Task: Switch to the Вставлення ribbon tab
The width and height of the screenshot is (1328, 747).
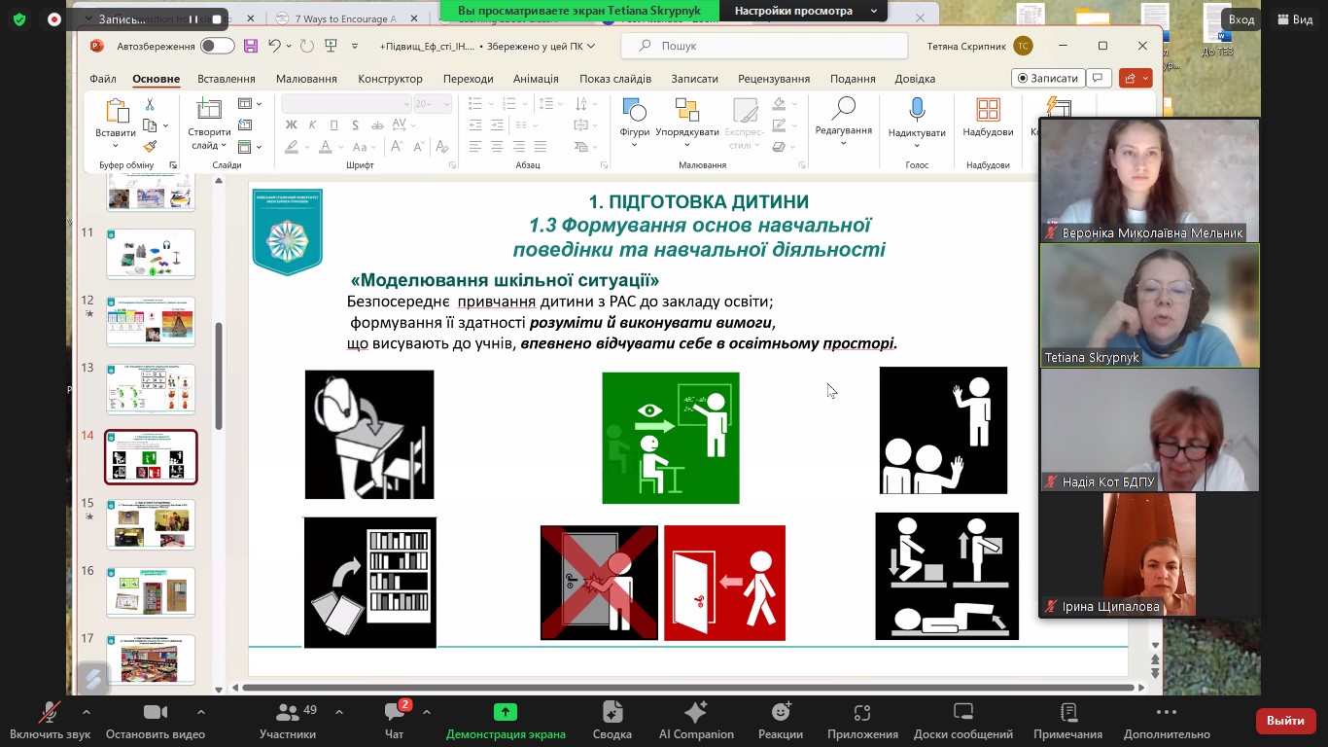Action: point(226,79)
